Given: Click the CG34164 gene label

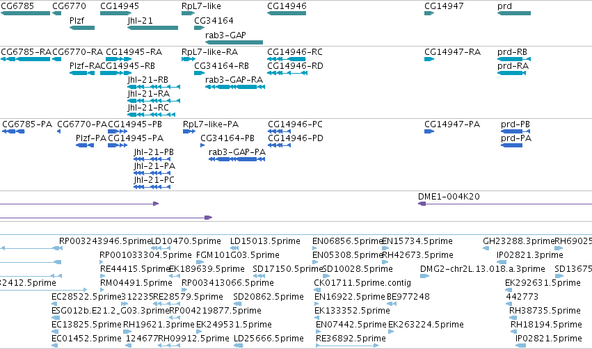Looking at the screenshot, I should (x=214, y=20).
